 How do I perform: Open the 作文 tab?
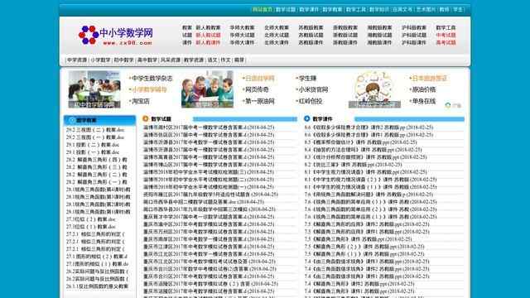[x=225, y=60]
